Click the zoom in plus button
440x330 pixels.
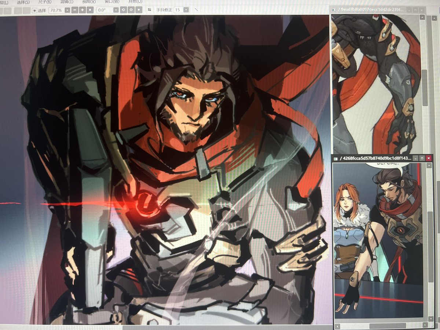[82, 10]
